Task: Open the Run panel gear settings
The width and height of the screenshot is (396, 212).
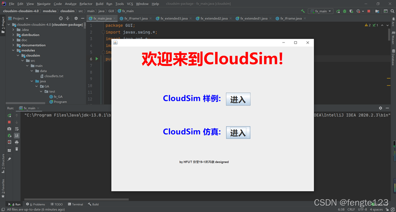Action: tap(380, 108)
